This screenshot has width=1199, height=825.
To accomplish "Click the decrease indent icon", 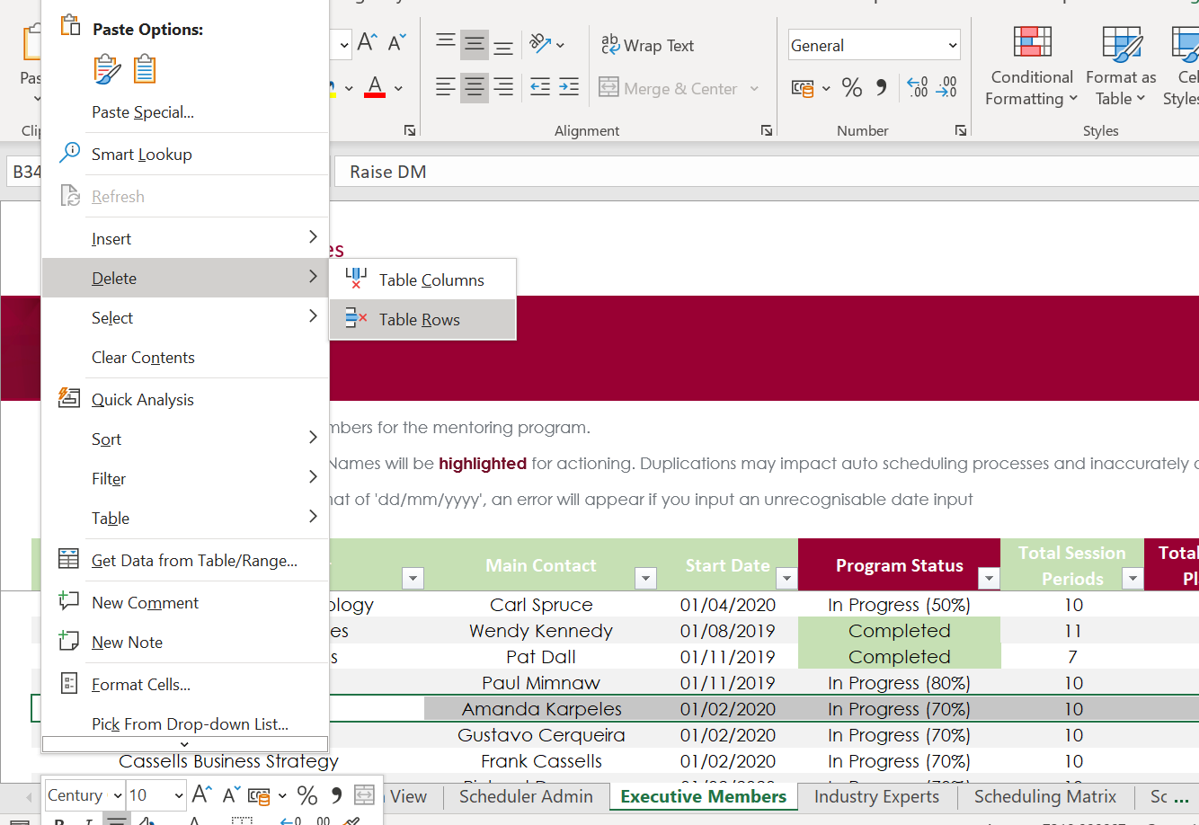I will pyautogui.click(x=540, y=87).
